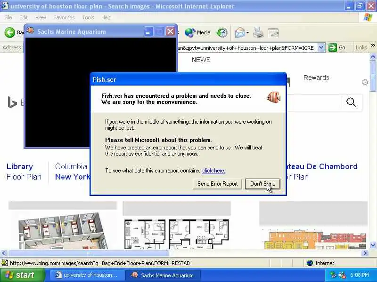Switch to Sachs Marine Aquarium taskbar item
The height and width of the screenshot is (282, 377).
(x=163, y=275)
